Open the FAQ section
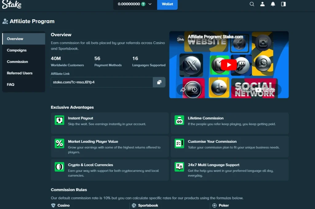 coord(10,84)
